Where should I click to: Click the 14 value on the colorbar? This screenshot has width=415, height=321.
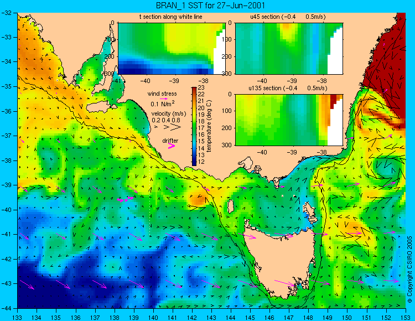[x=201, y=148]
